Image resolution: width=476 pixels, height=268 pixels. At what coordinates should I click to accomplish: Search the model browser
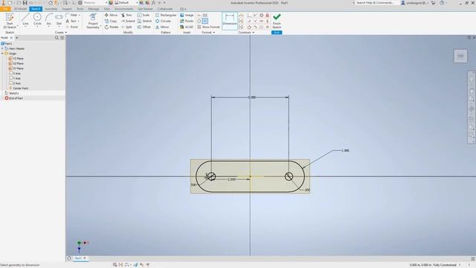tap(57, 38)
